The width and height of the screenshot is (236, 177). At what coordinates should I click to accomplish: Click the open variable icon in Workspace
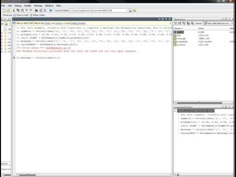(x=180, y=23)
